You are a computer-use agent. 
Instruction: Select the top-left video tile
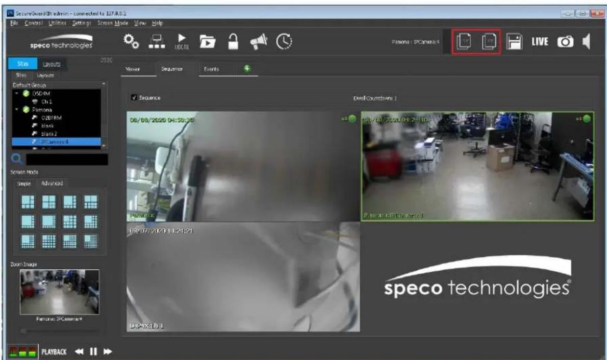pyautogui.click(x=243, y=166)
